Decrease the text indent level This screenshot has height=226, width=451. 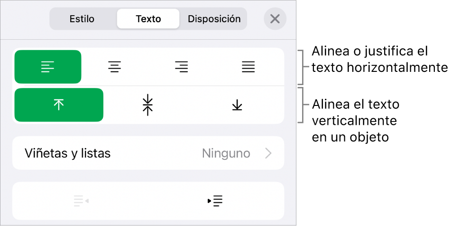81,201
